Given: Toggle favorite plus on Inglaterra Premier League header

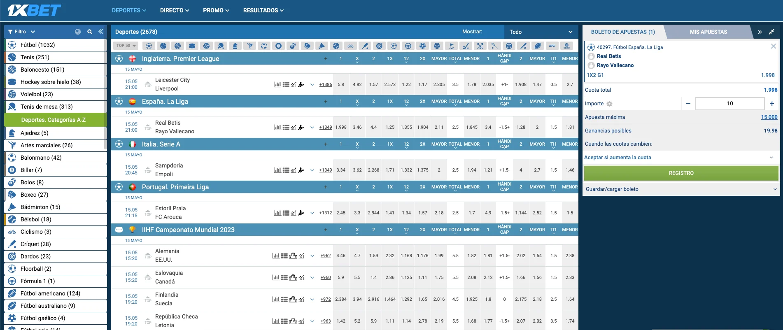Looking at the screenshot, I should (x=326, y=58).
